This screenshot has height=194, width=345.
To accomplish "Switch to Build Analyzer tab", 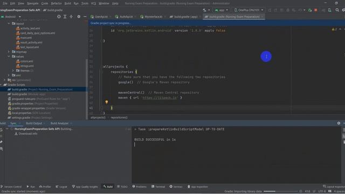I will 60,123.
